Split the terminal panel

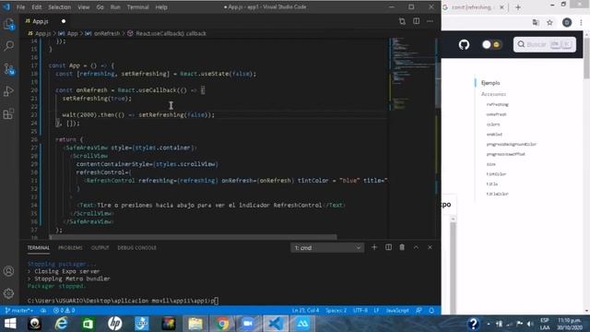[x=388, y=247]
